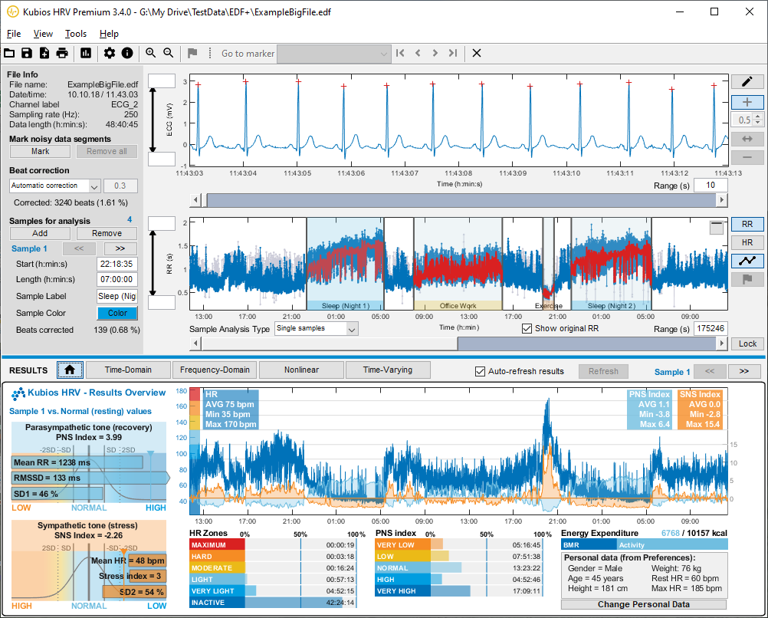768x618 pixels.
Task: Lock the RR axis with Lock button
Action: (747, 344)
